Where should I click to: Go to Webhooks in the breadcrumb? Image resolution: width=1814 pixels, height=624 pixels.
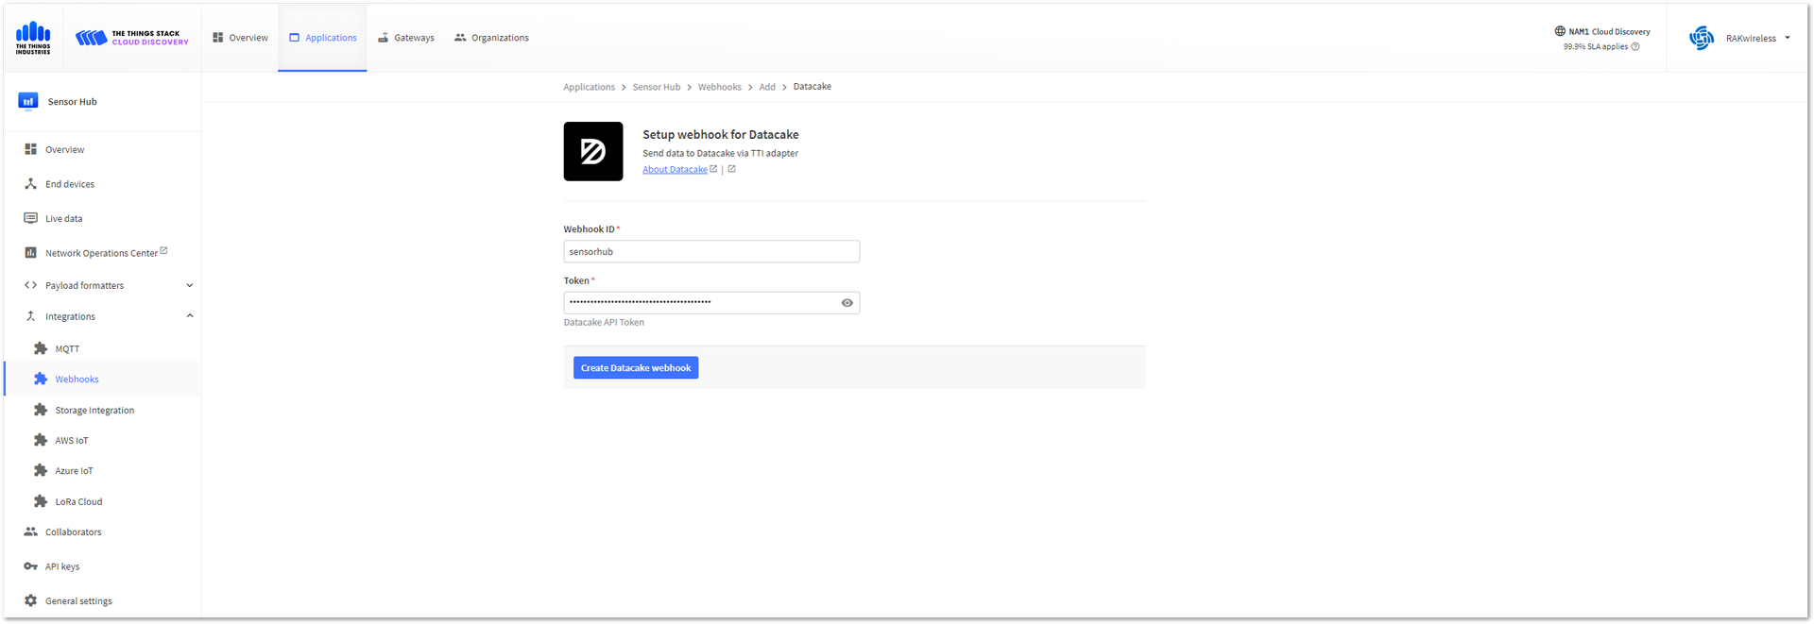tap(720, 87)
